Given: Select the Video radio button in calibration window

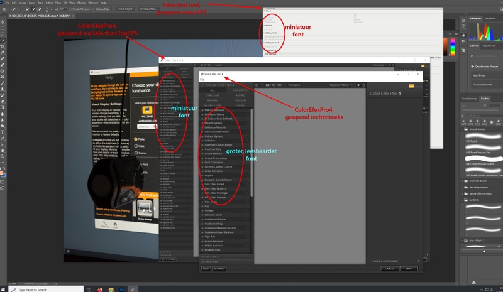Looking at the screenshot, I should tap(136, 146).
